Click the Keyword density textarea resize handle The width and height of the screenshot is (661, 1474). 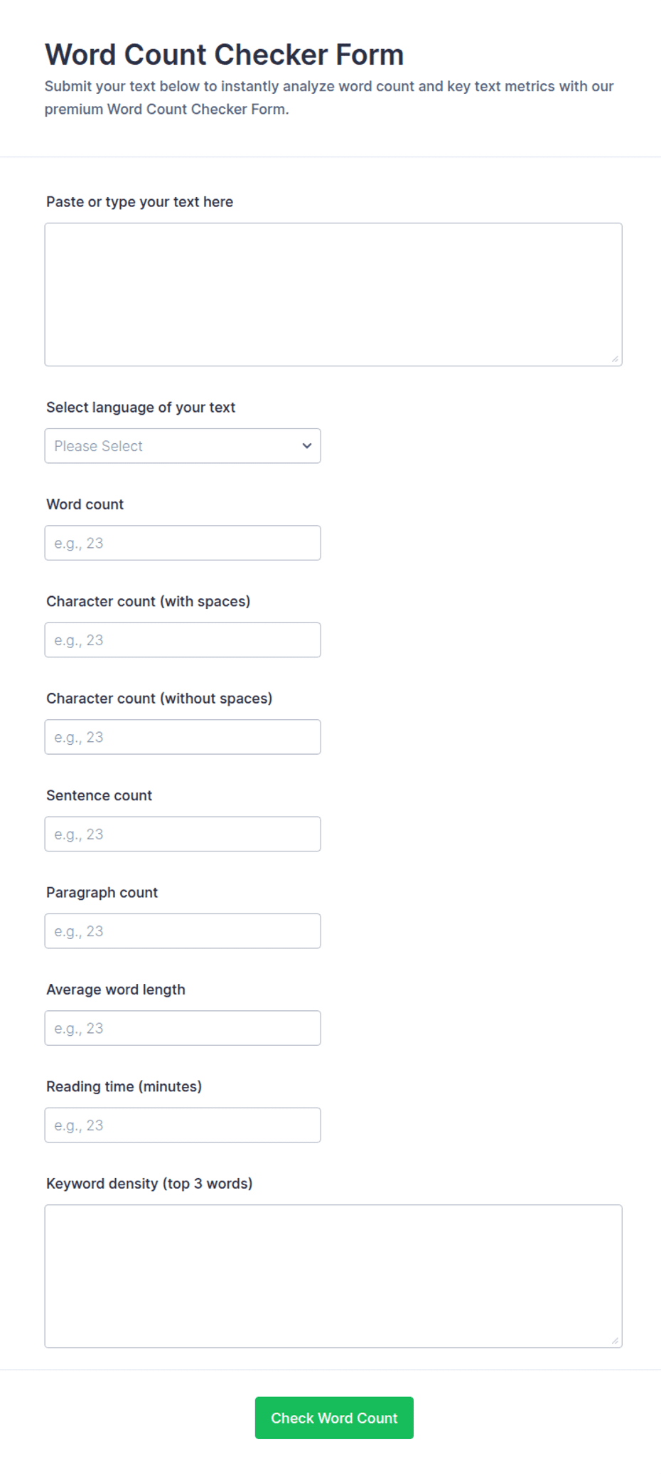point(615,1340)
